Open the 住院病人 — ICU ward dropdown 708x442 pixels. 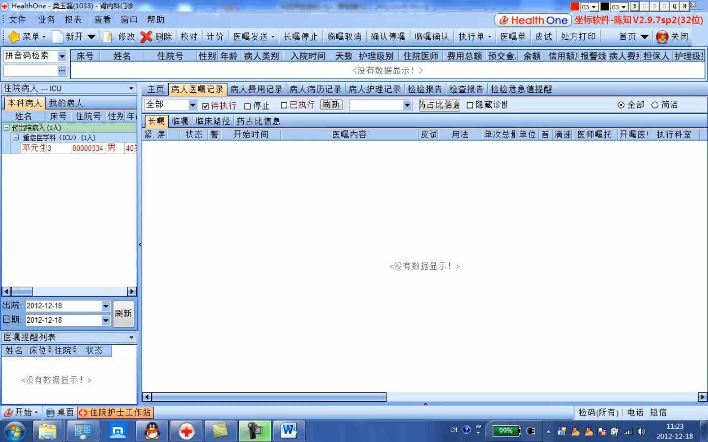coord(131,89)
